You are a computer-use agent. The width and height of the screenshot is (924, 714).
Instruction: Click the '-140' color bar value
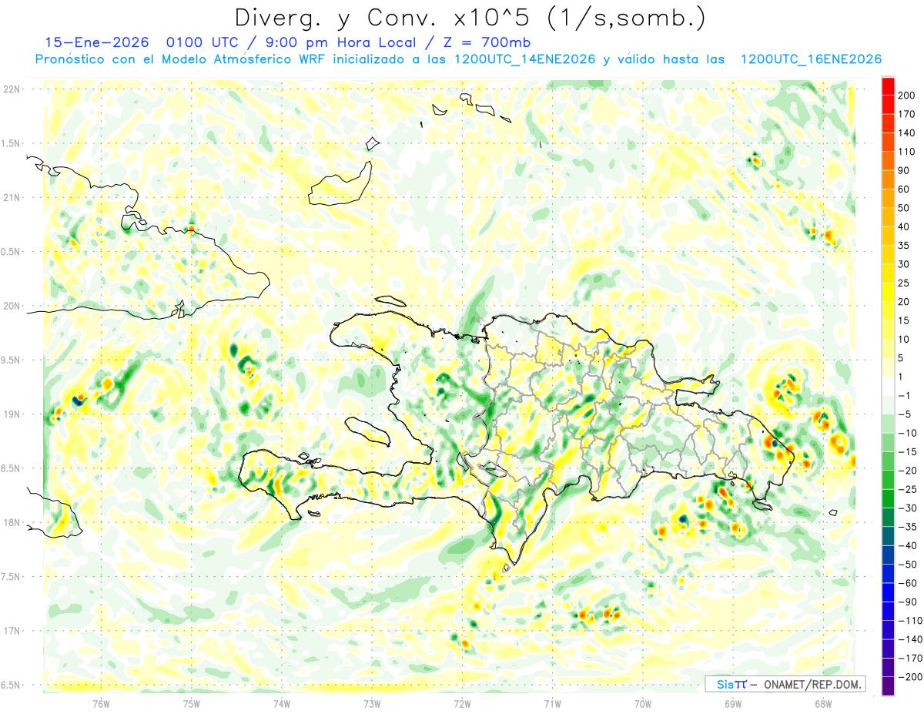coord(910,639)
